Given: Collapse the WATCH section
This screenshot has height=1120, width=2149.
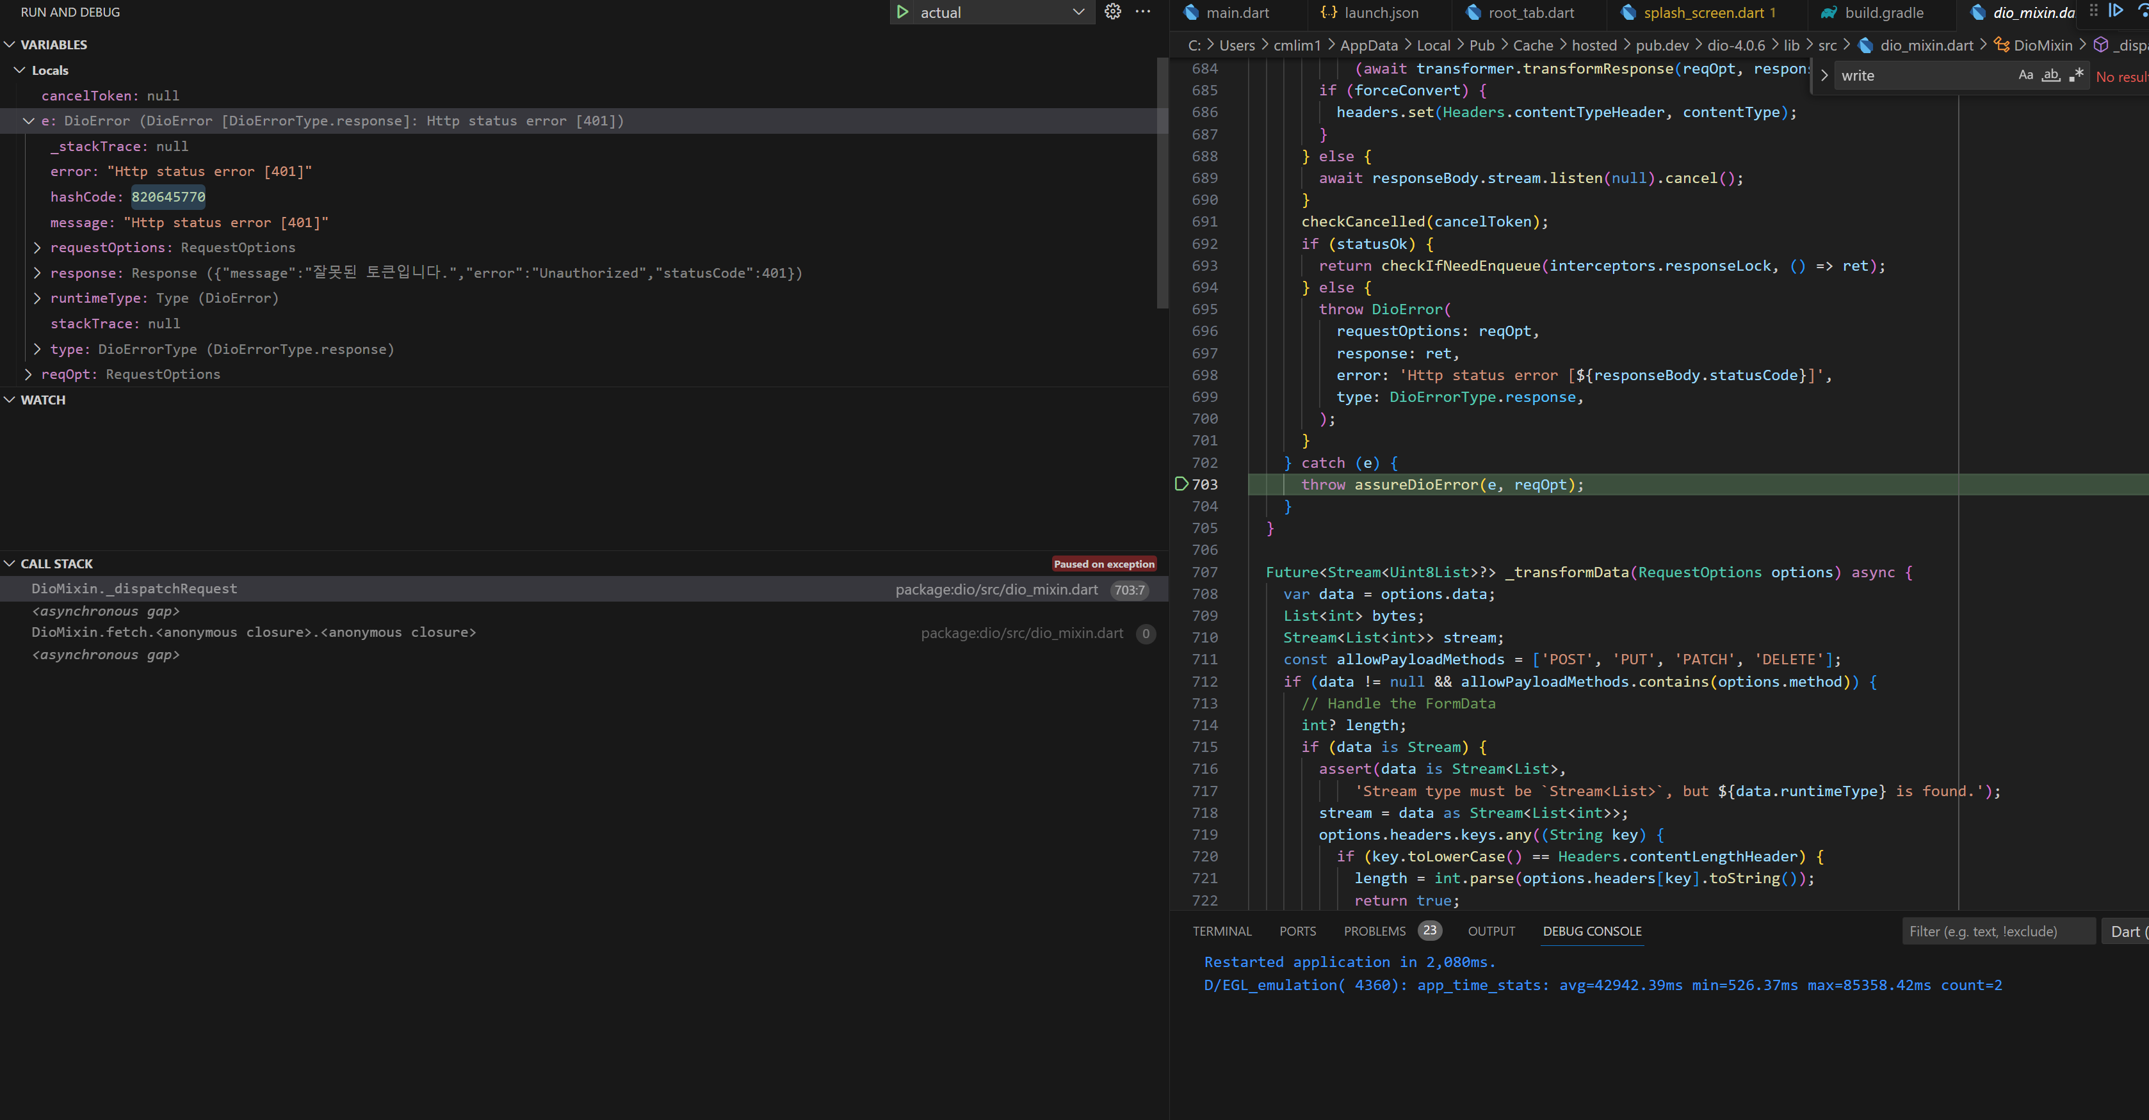Looking at the screenshot, I should point(10,399).
